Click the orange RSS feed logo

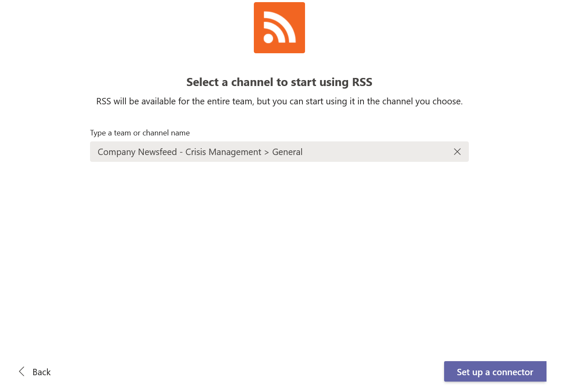coord(279,28)
